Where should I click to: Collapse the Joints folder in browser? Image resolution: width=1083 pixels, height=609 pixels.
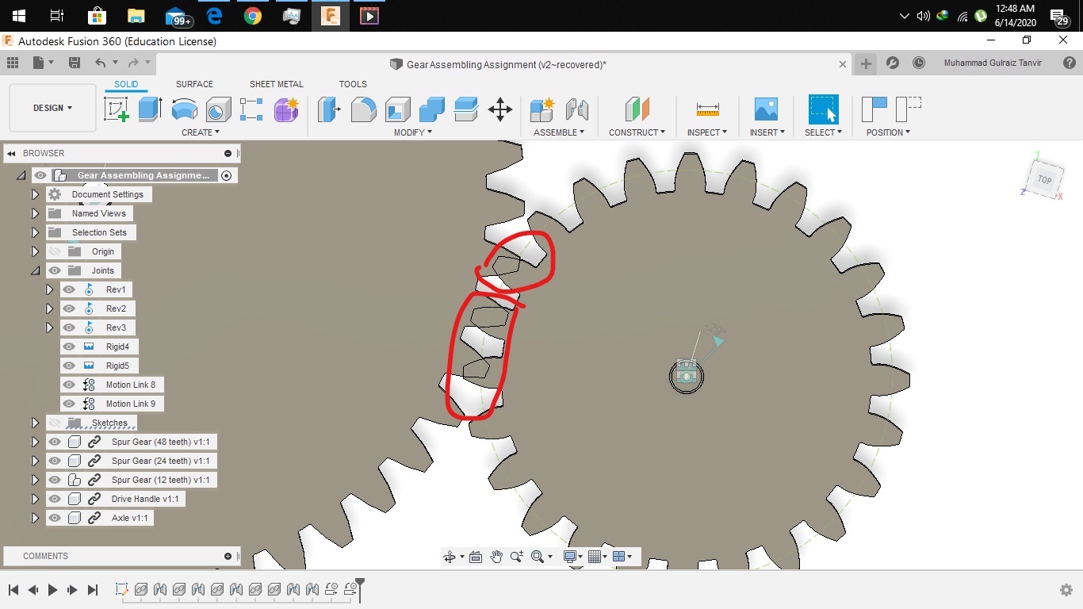[x=35, y=270]
